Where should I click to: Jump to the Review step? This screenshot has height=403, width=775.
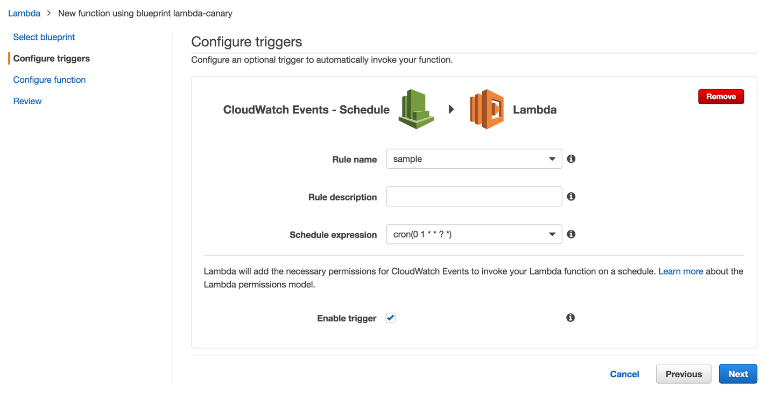click(x=27, y=101)
